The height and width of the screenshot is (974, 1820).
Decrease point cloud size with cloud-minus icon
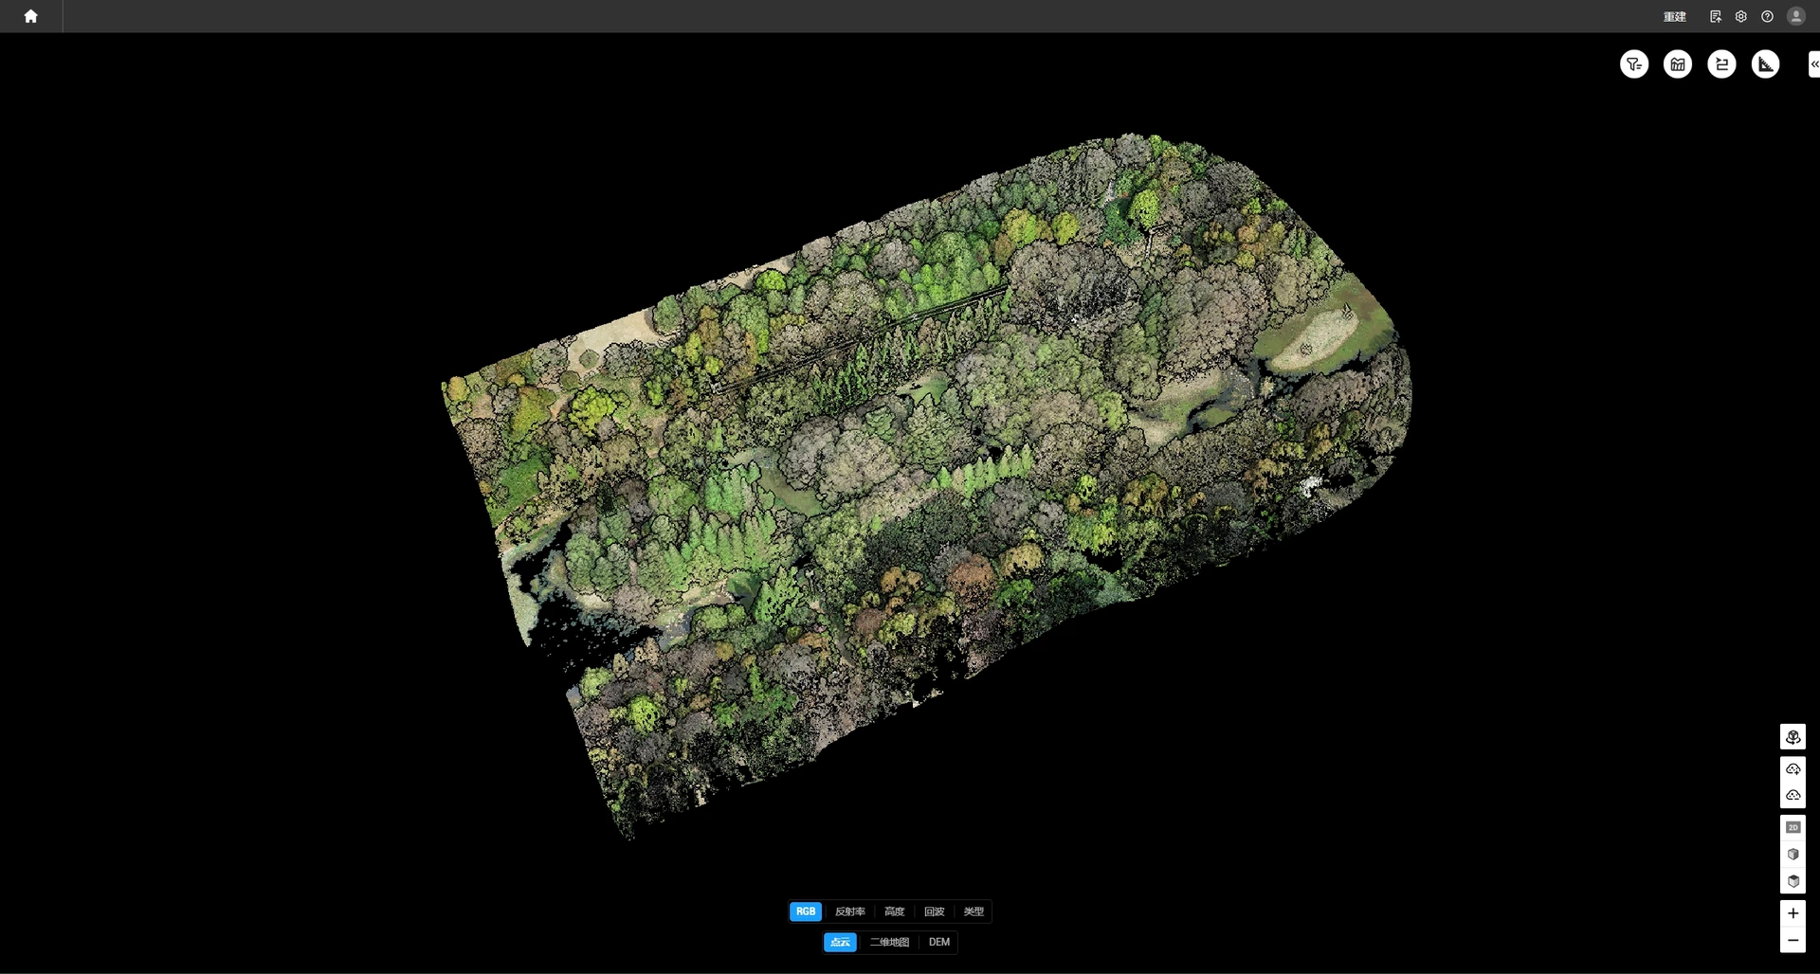pos(1793,796)
